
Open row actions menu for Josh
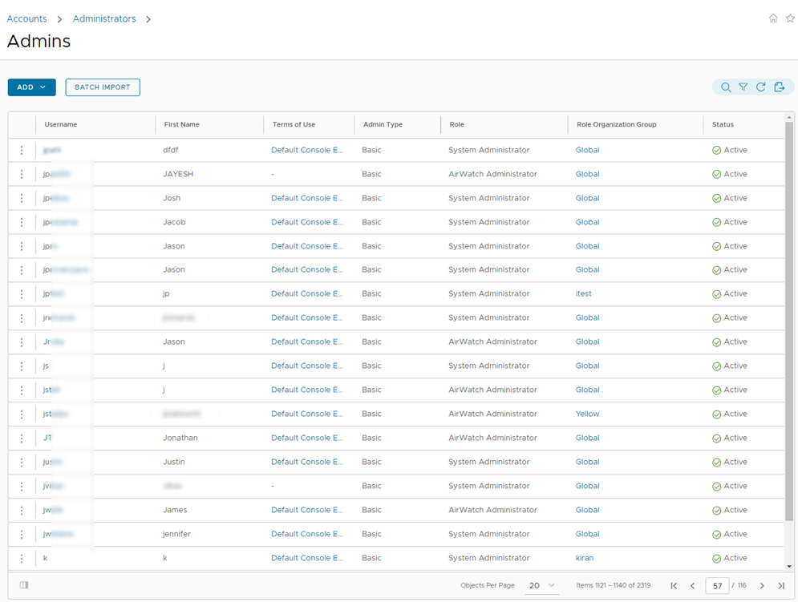[22, 198]
